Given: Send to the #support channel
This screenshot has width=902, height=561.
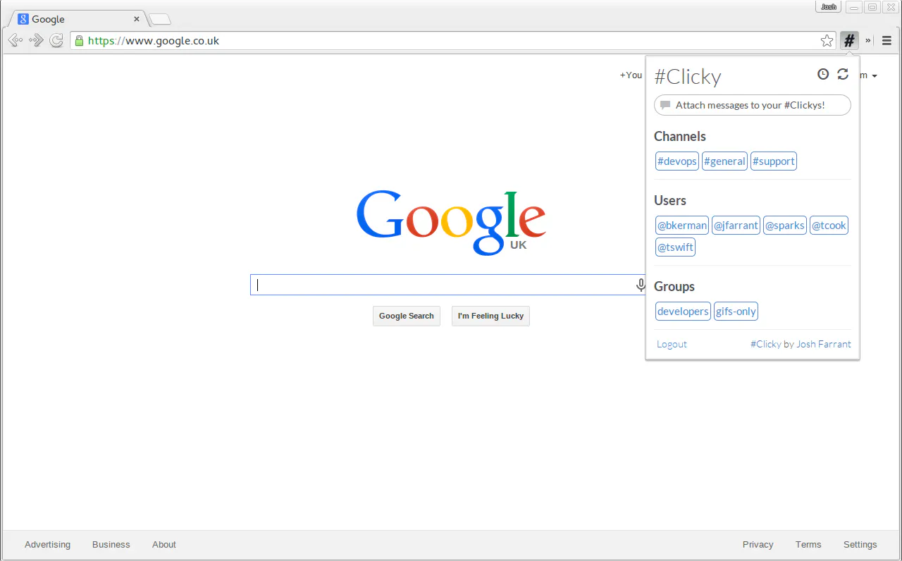Looking at the screenshot, I should click(x=774, y=161).
